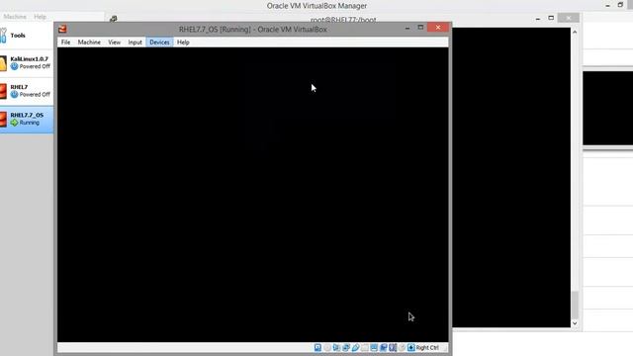Open Machine menu in VirtualBox Manager
Image resolution: width=633 pixels, height=356 pixels.
[x=15, y=17]
